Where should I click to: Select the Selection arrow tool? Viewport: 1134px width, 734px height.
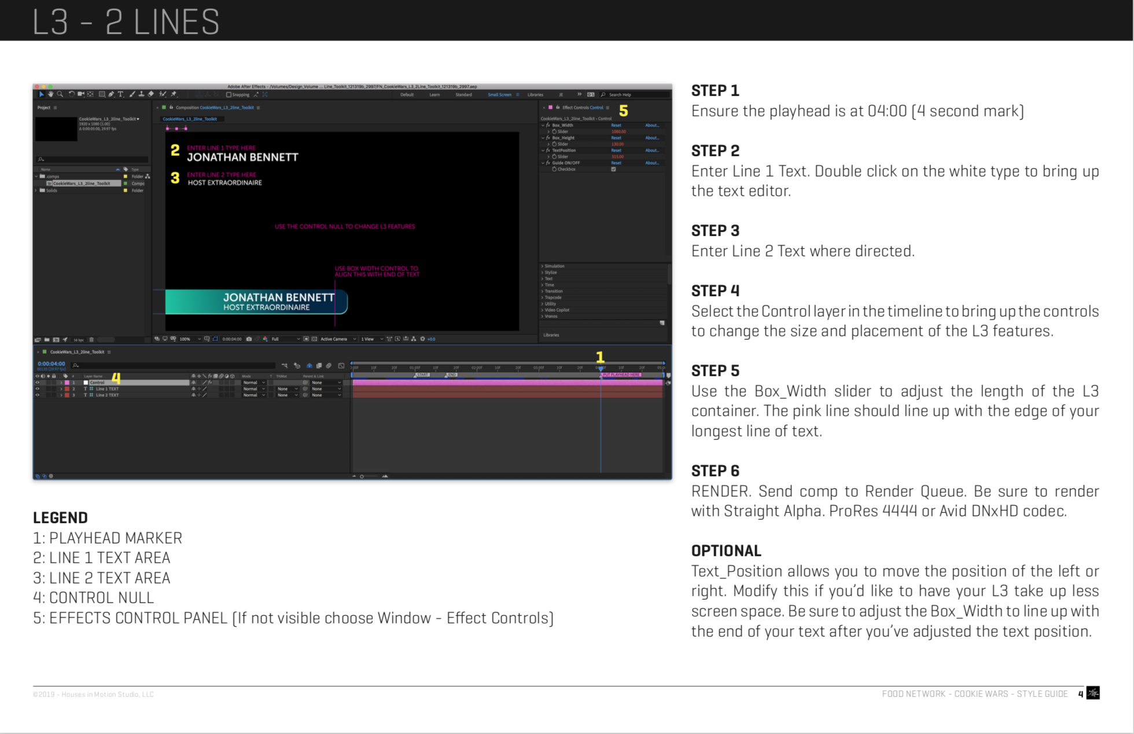[42, 94]
